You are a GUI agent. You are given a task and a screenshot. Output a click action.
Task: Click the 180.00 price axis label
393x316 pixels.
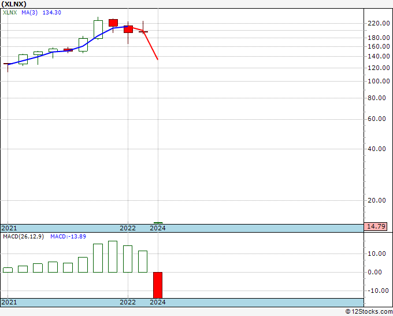click(379, 38)
